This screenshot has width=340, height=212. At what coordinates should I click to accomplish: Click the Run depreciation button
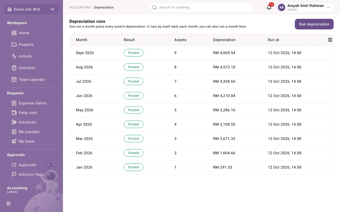[x=314, y=24]
